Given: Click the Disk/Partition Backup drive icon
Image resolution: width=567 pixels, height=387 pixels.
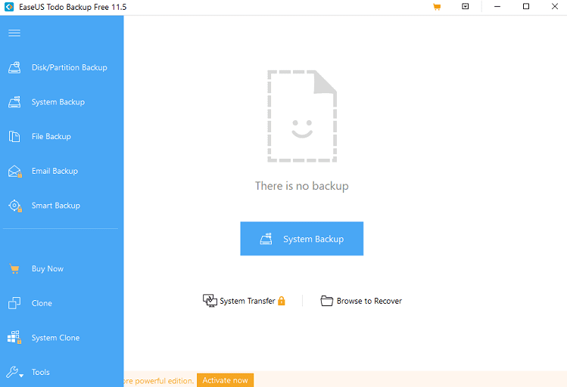Looking at the screenshot, I should click(14, 67).
